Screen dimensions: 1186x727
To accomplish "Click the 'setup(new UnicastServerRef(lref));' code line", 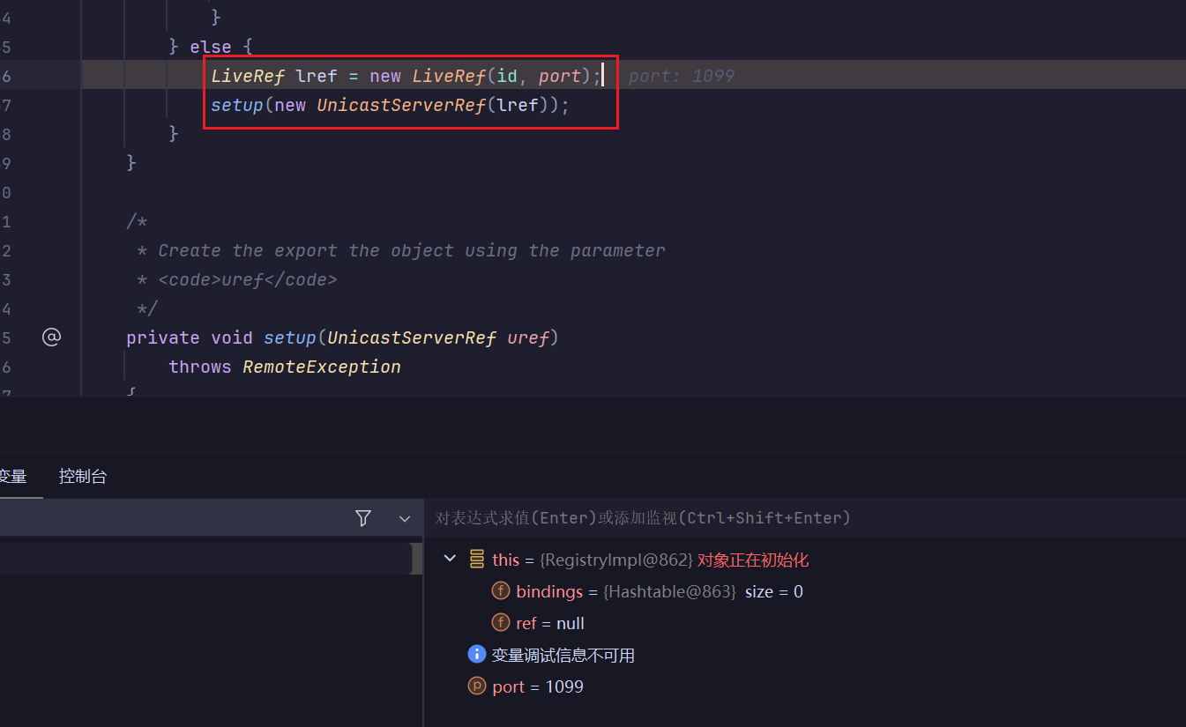I will [391, 105].
